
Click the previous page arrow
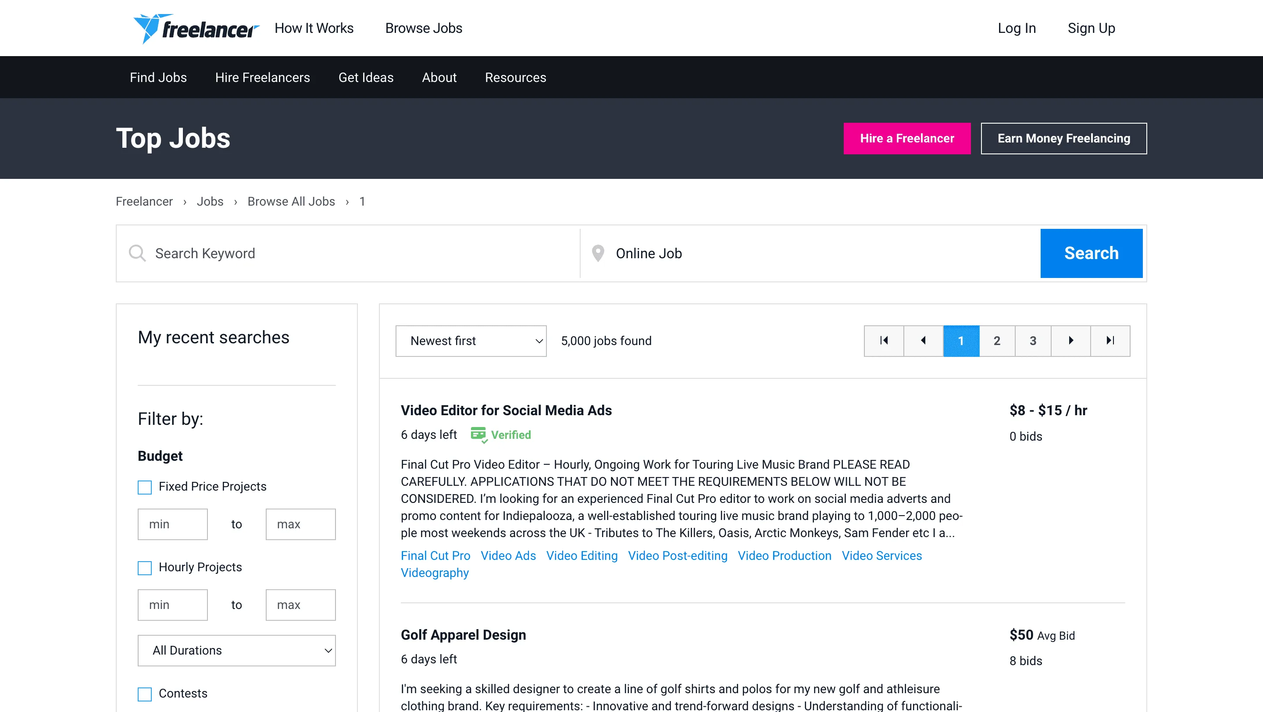pos(923,341)
